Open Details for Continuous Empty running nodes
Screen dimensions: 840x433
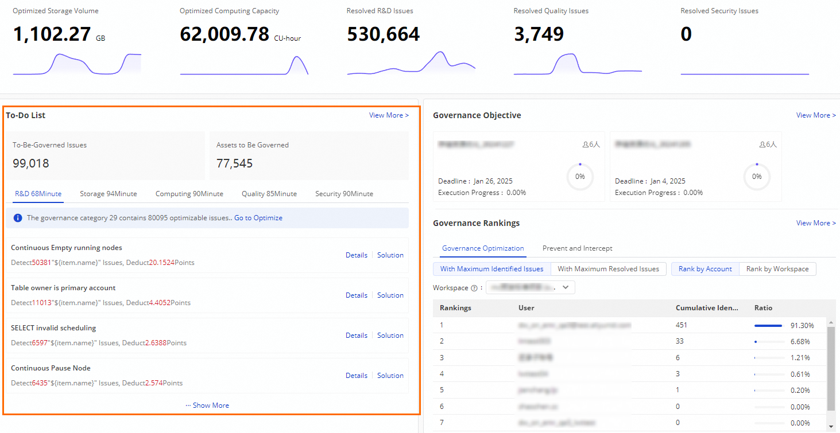[357, 255]
